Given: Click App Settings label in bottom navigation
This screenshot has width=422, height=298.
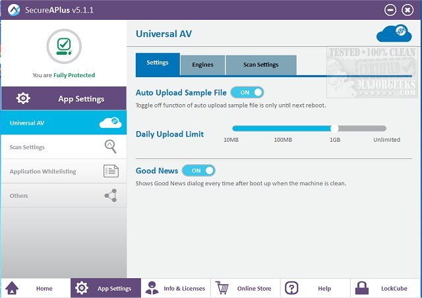Looking at the screenshot, I should (114, 289).
